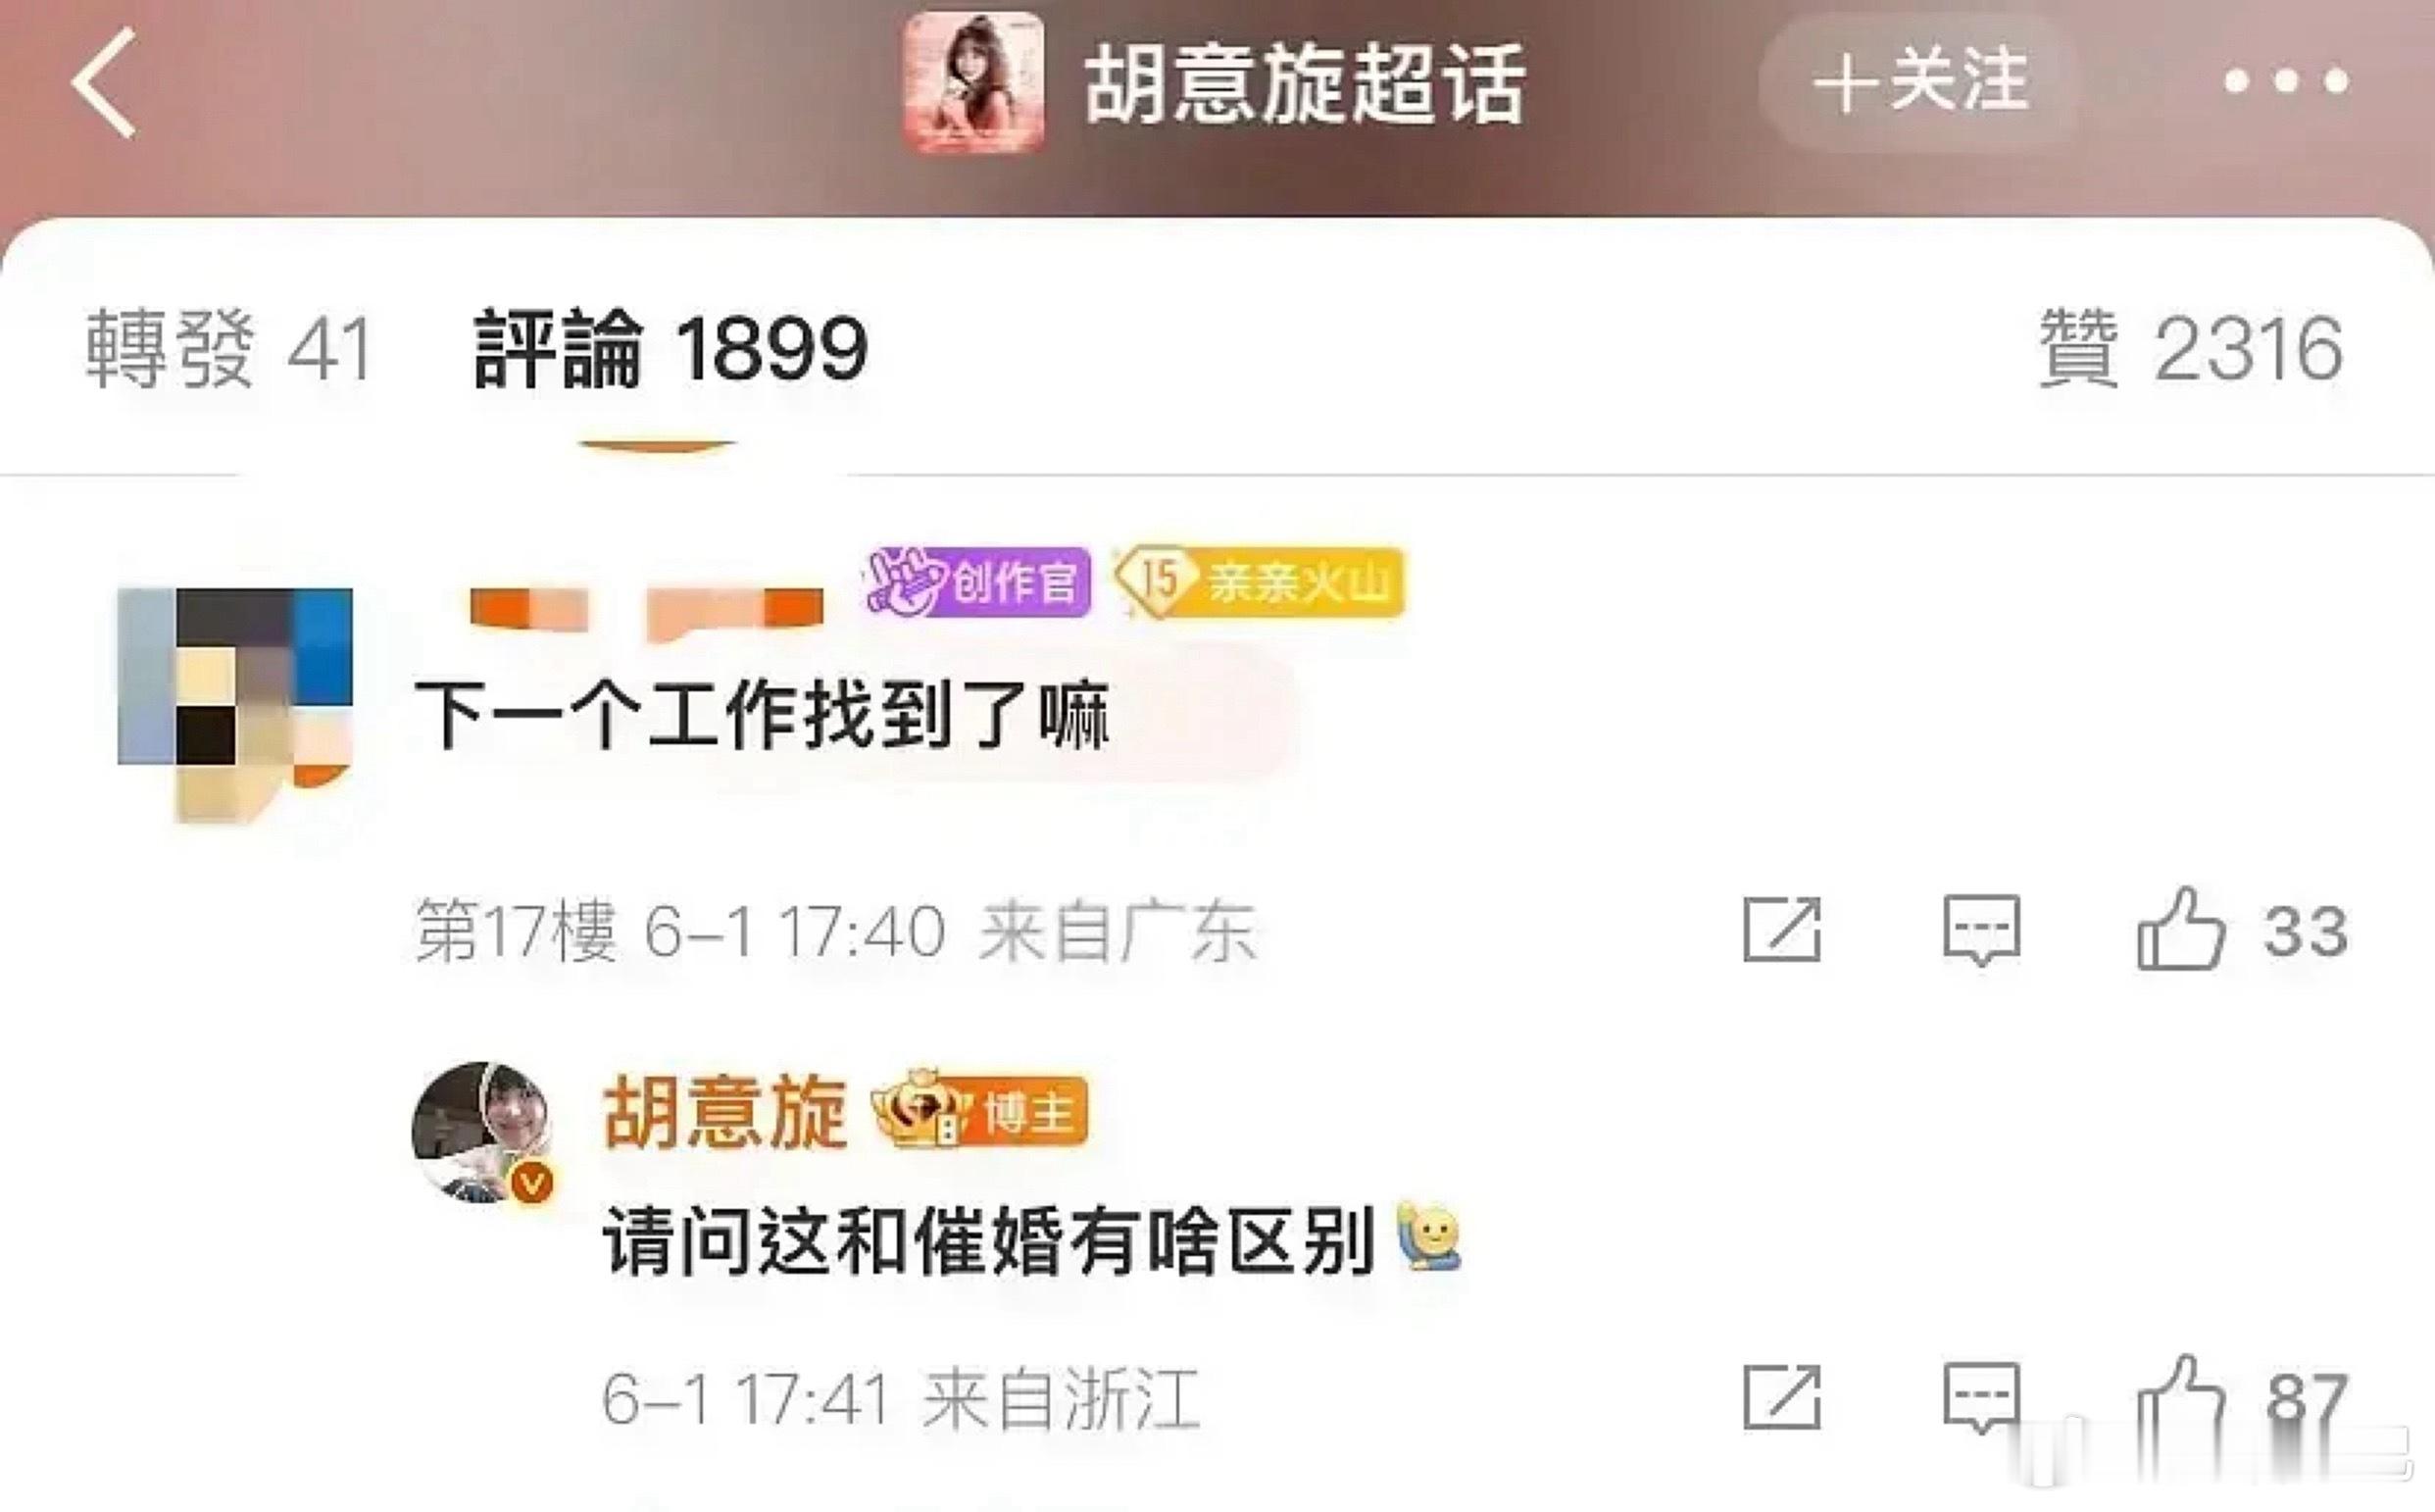Reply to 胡意旋's comment

point(1982,1397)
